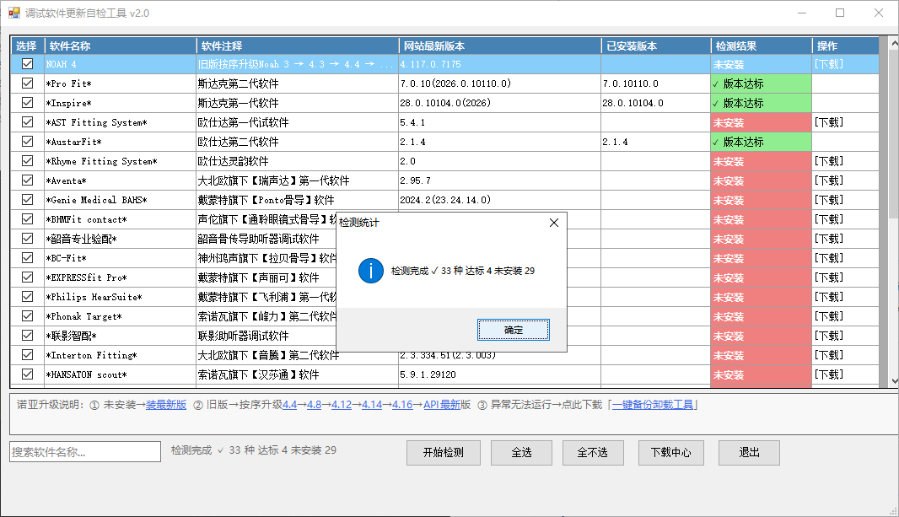899x517 pixels.
Task: Toggle the *Interton Fitting* checkbox
Action: click(x=27, y=355)
